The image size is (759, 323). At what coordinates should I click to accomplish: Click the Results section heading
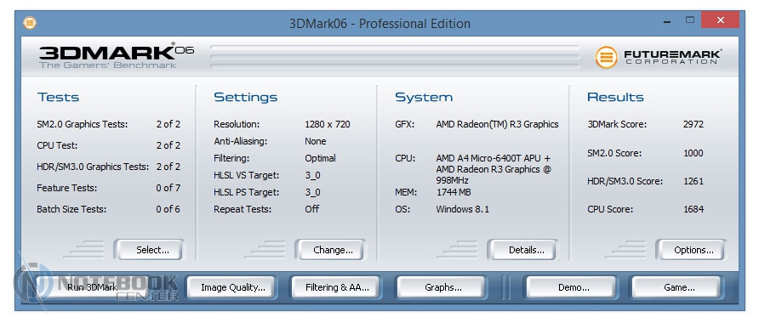(x=616, y=97)
